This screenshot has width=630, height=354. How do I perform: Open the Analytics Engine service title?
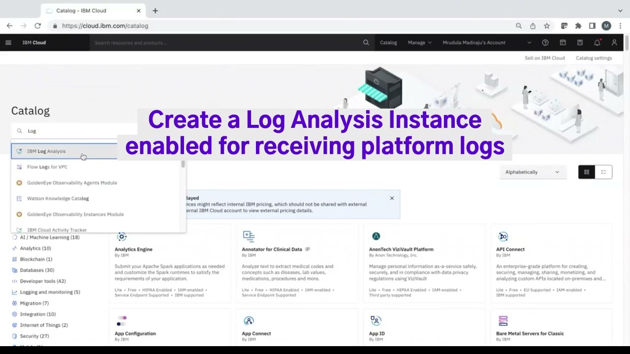(x=133, y=249)
